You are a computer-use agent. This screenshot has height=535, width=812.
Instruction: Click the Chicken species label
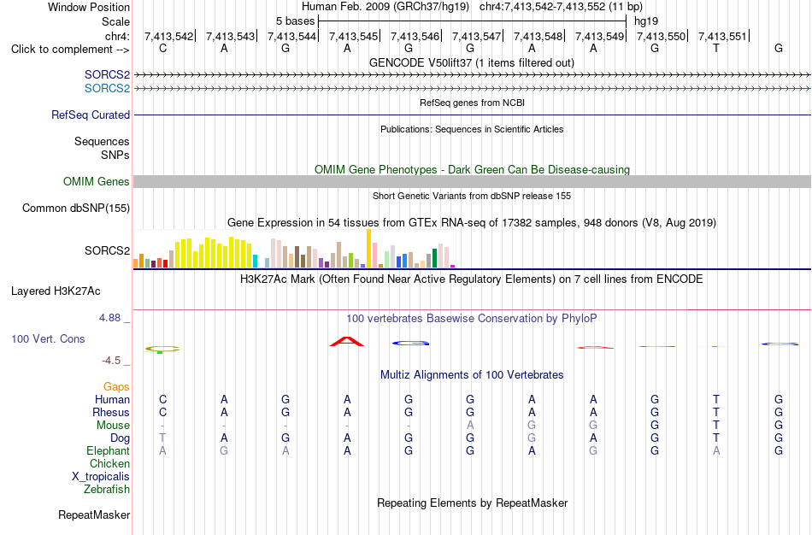(x=109, y=463)
